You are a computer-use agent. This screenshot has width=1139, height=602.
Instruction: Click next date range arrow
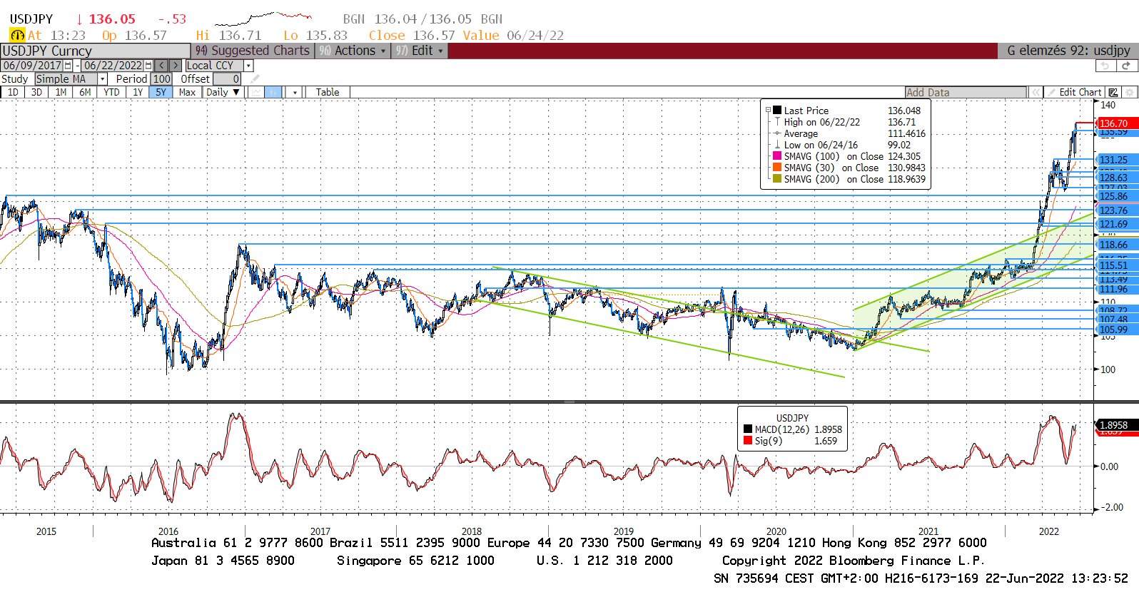pyautogui.click(x=176, y=65)
